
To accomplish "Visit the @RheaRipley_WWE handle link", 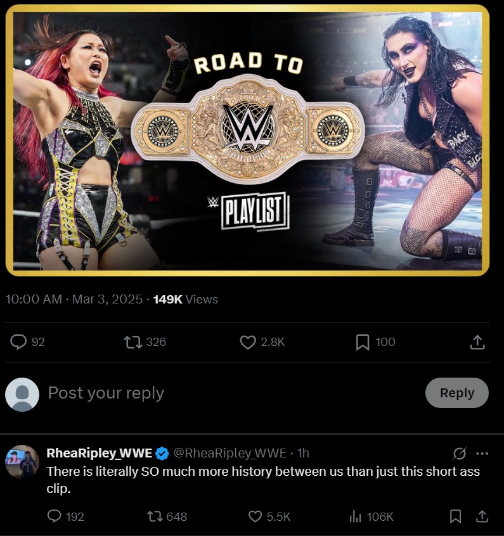I will coord(230,453).
